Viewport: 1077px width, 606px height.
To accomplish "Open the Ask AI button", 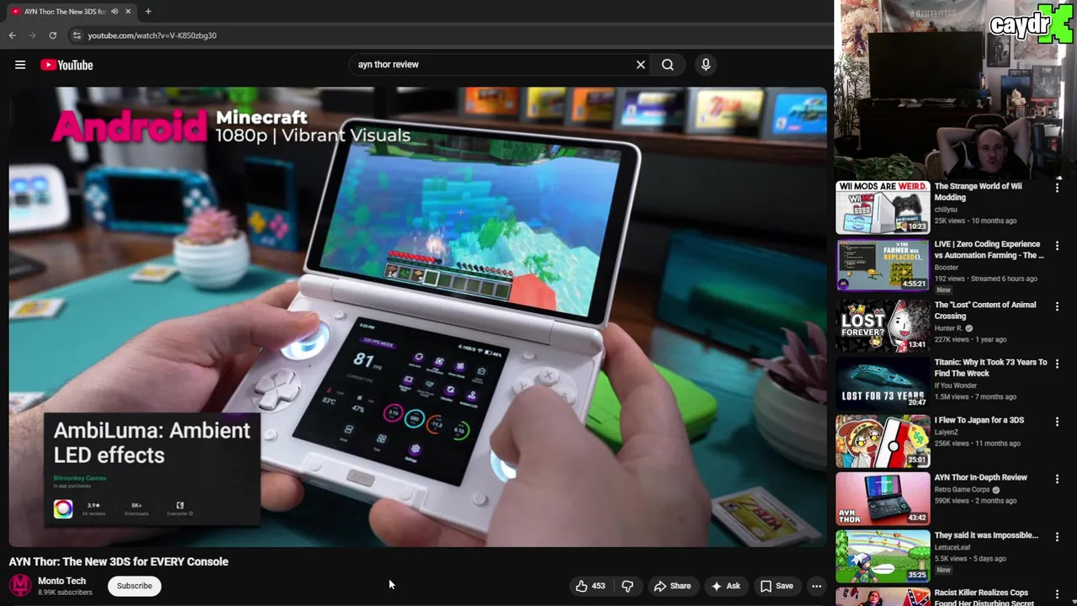I will click(725, 586).
